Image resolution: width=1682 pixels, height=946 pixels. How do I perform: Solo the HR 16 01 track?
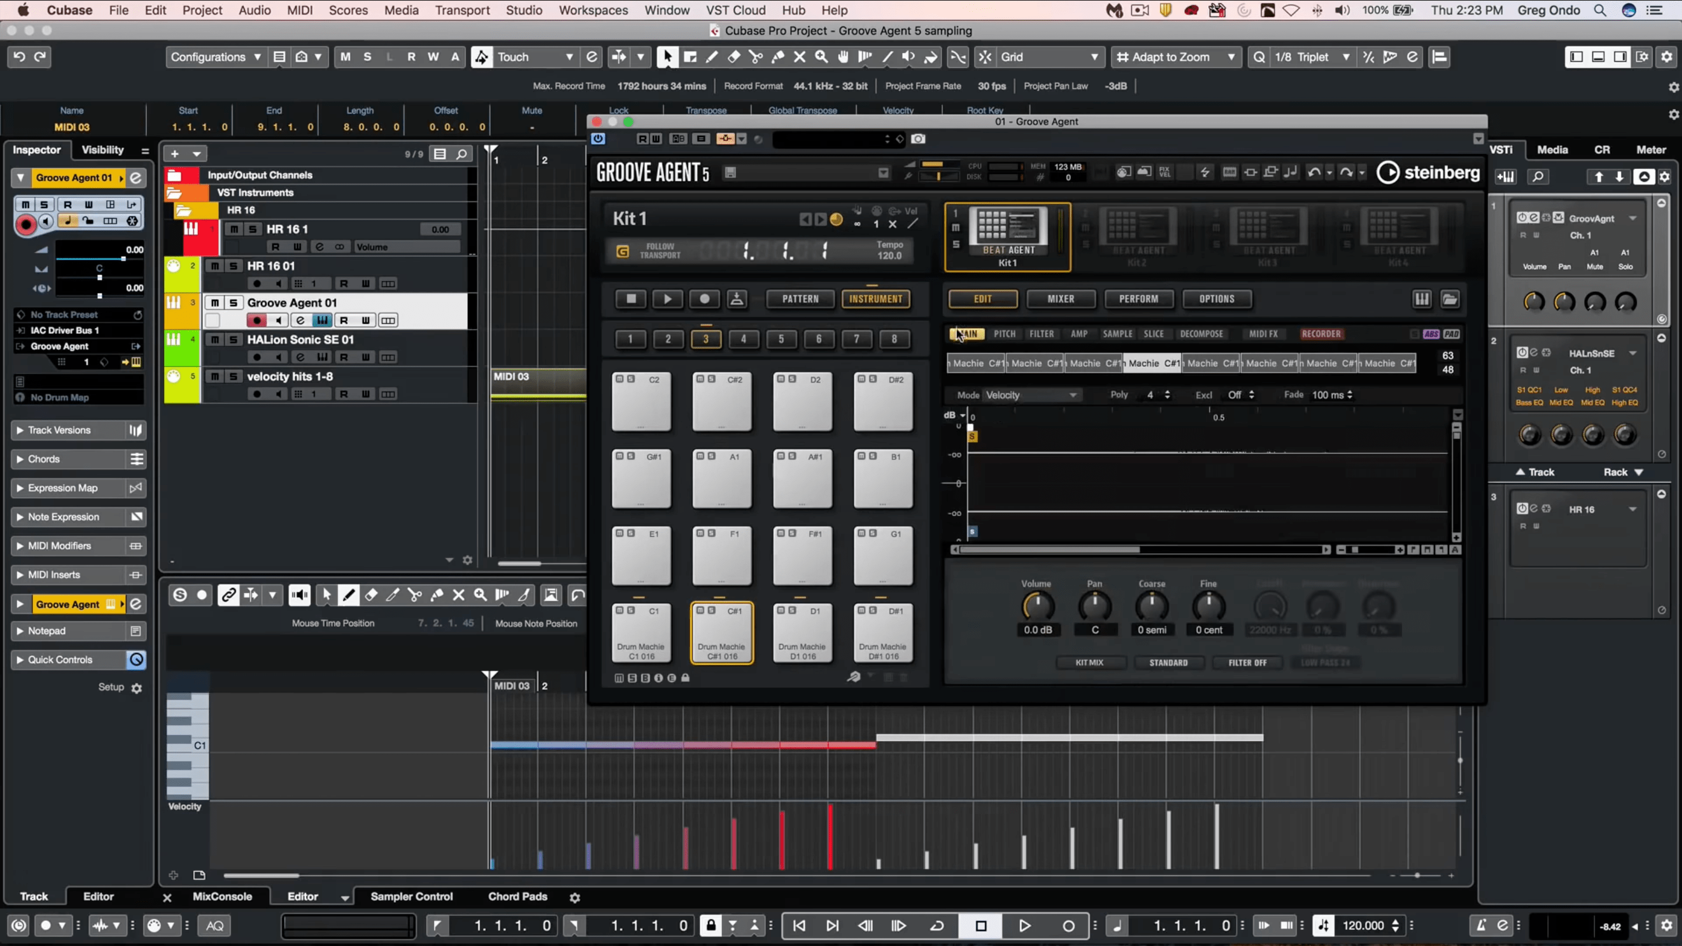coord(233,266)
